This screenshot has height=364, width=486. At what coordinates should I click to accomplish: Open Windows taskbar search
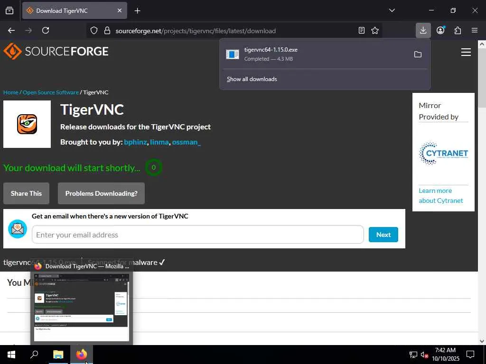coord(34,355)
